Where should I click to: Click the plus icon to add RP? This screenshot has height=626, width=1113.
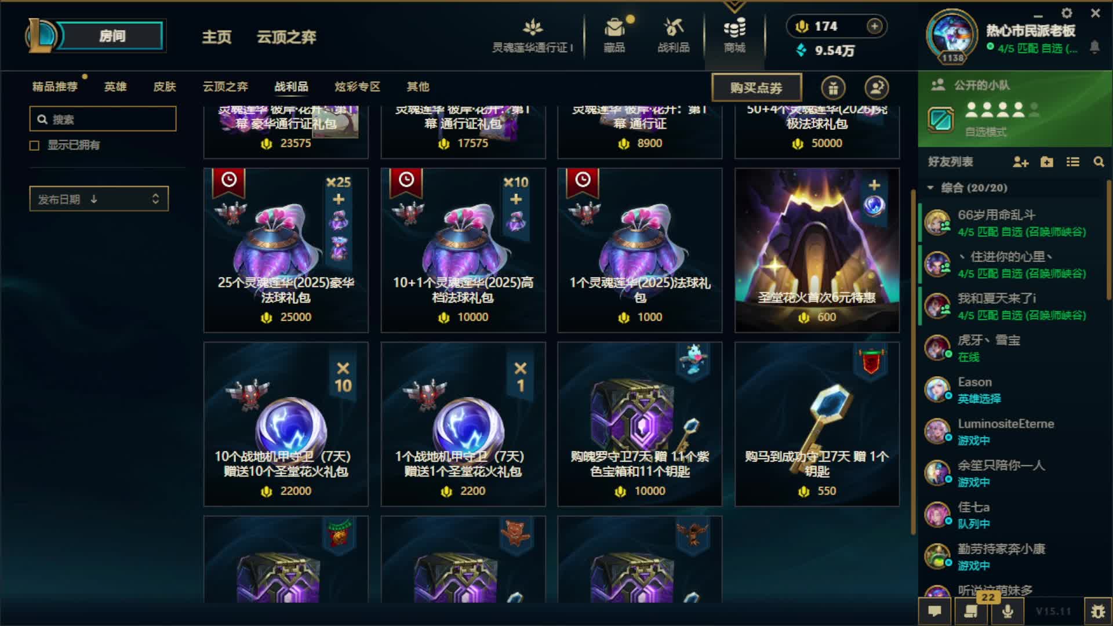(x=874, y=26)
